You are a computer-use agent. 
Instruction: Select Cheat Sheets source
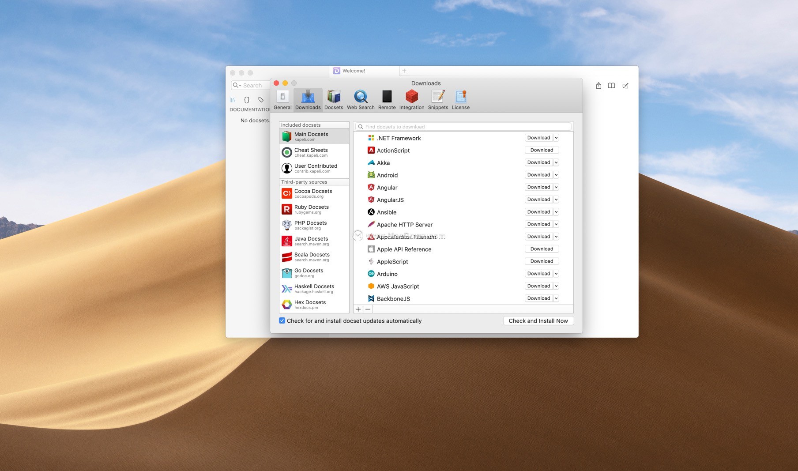coord(314,152)
